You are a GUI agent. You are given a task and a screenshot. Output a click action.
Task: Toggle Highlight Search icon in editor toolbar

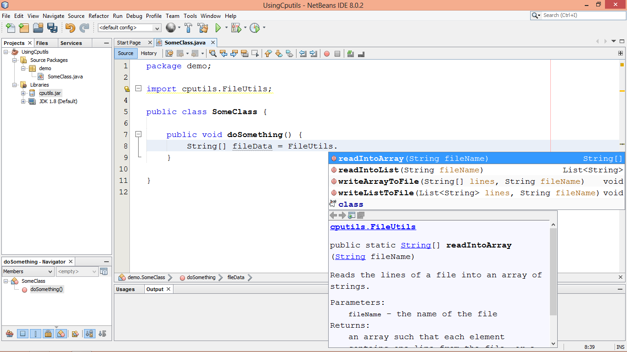click(x=245, y=54)
